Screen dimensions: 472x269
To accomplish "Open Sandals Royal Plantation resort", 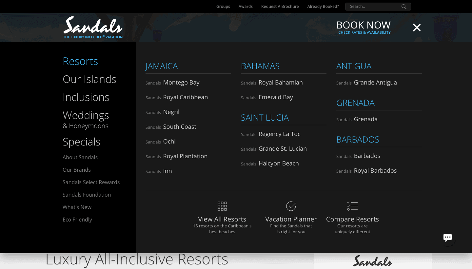I will (x=176, y=156).
